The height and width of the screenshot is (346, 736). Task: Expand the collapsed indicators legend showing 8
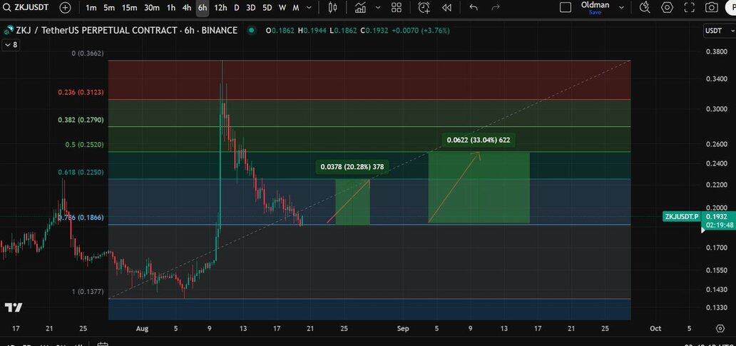click(x=11, y=45)
